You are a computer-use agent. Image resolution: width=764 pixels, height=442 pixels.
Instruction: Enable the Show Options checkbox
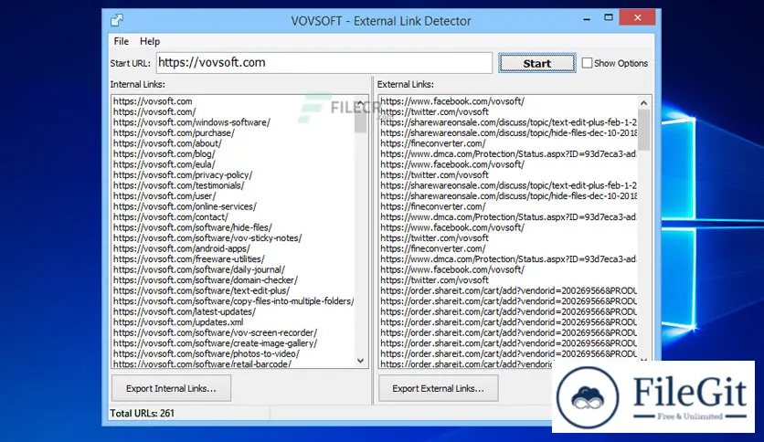coord(587,63)
